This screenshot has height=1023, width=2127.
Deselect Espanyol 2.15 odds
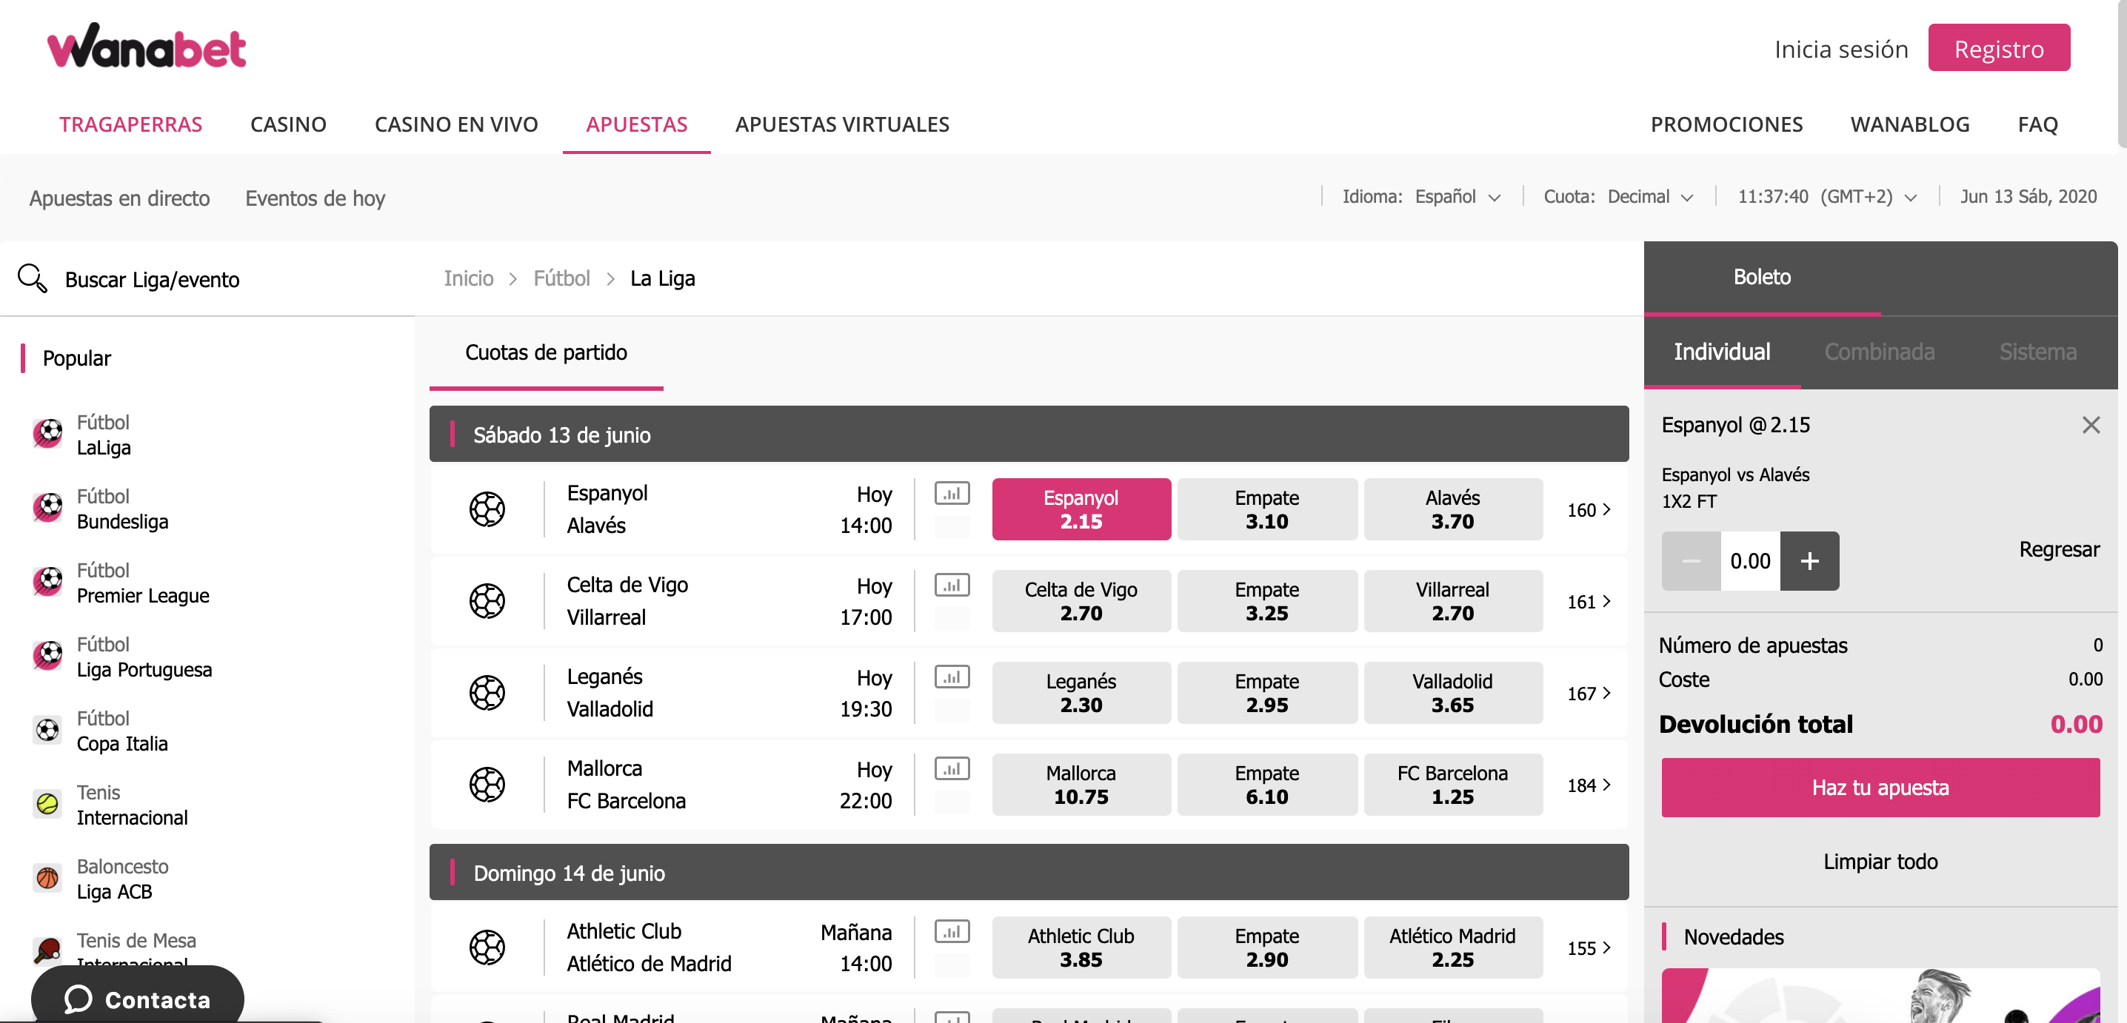[1081, 509]
